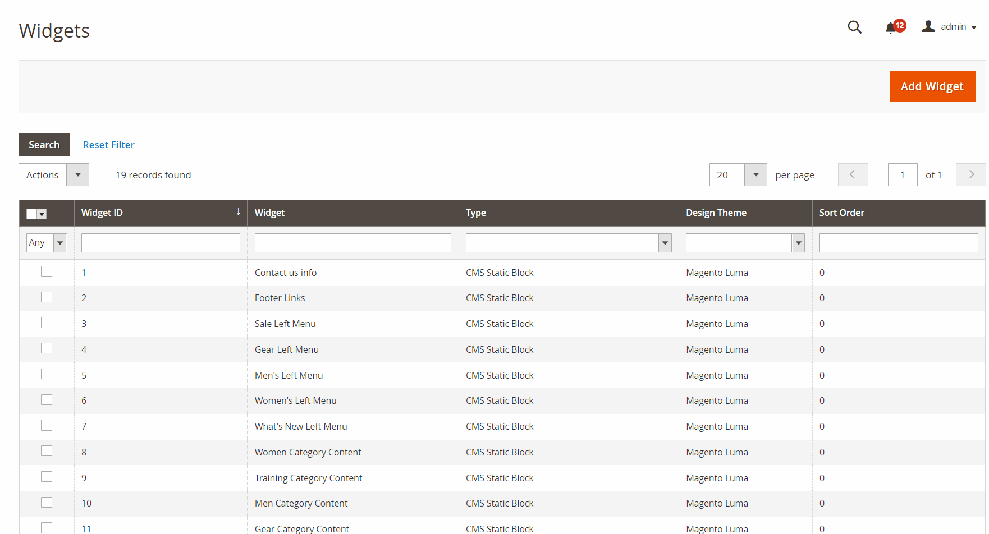
Task: Sort by the Sort Order column header
Action: click(841, 213)
